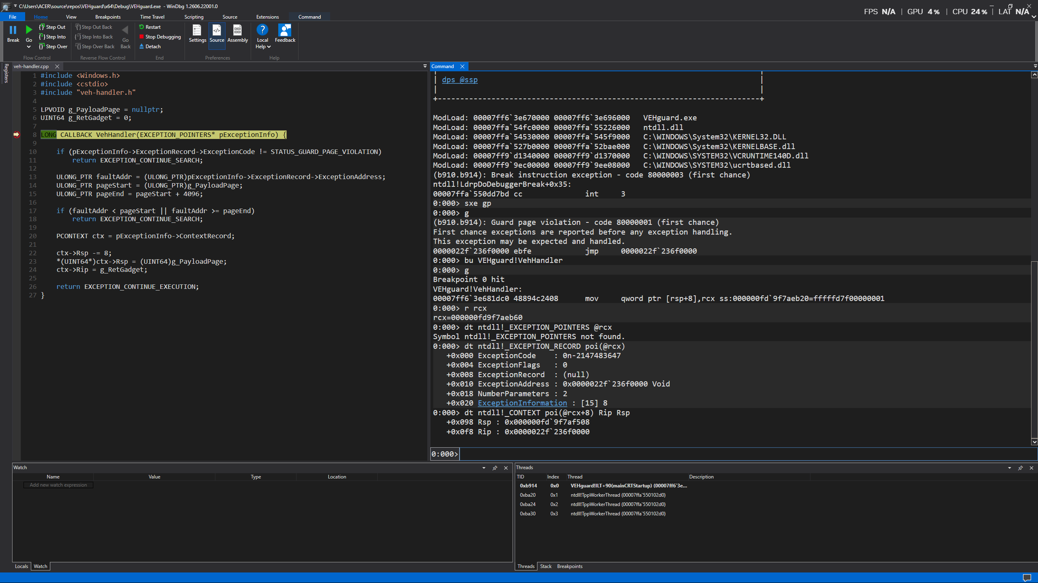Image resolution: width=1038 pixels, height=583 pixels.
Task: Switch to the Breakpoints bottom tab
Action: [570, 566]
